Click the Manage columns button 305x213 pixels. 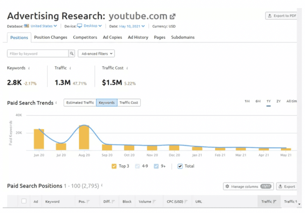point(248,186)
